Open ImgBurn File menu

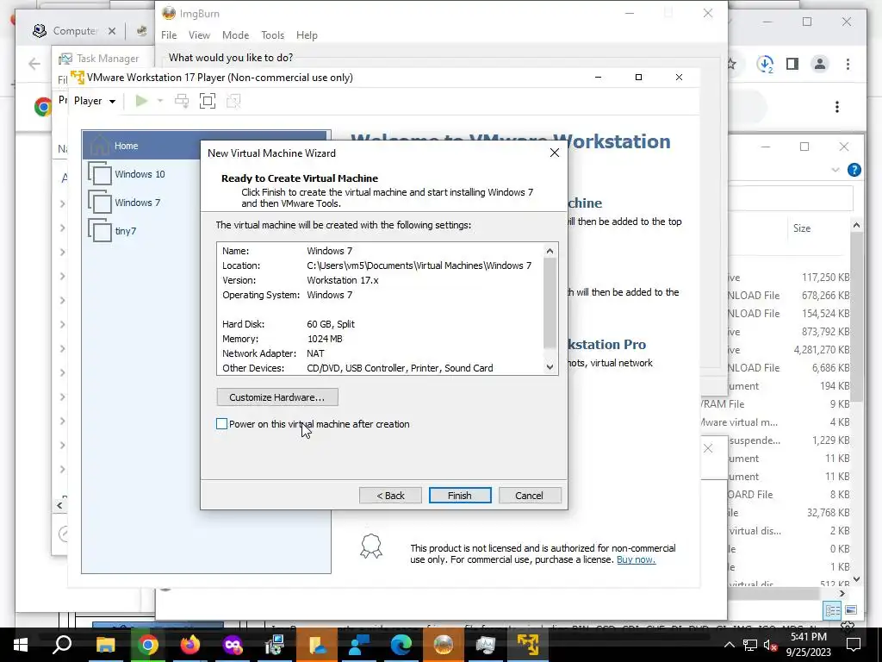[169, 34]
